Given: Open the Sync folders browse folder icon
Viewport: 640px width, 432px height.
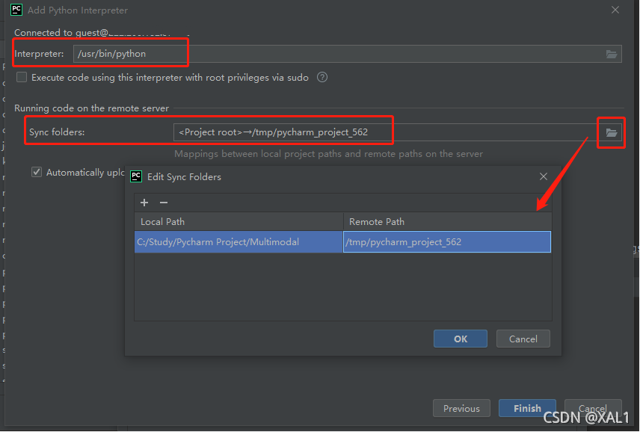Looking at the screenshot, I should coord(611,132).
